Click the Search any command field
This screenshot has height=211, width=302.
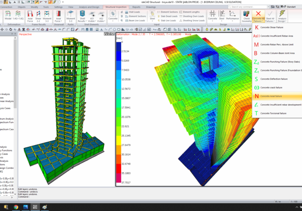click(249, 7)
